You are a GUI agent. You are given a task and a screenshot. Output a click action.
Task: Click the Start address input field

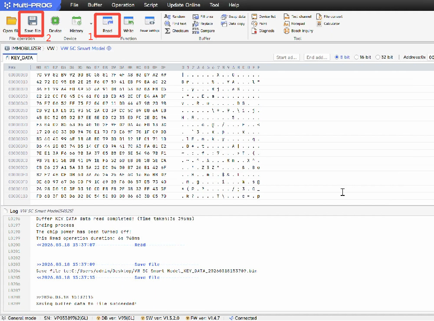[x=287, y=57]
